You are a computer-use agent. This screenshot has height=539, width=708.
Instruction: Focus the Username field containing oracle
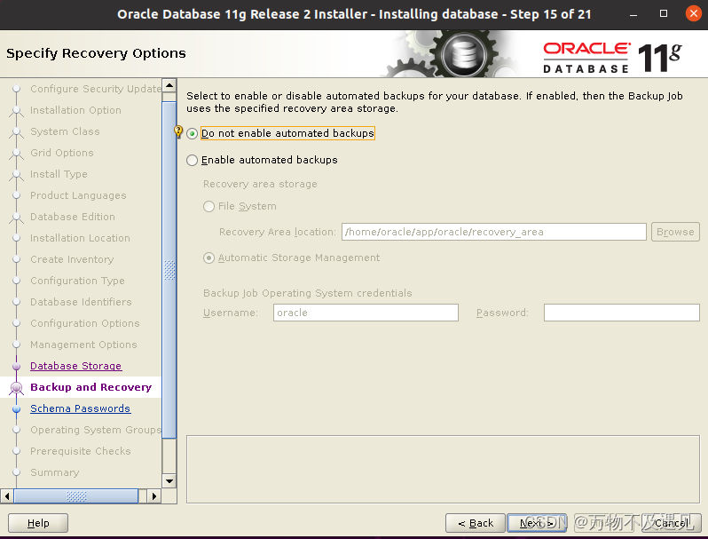click(x=366, y=313)
